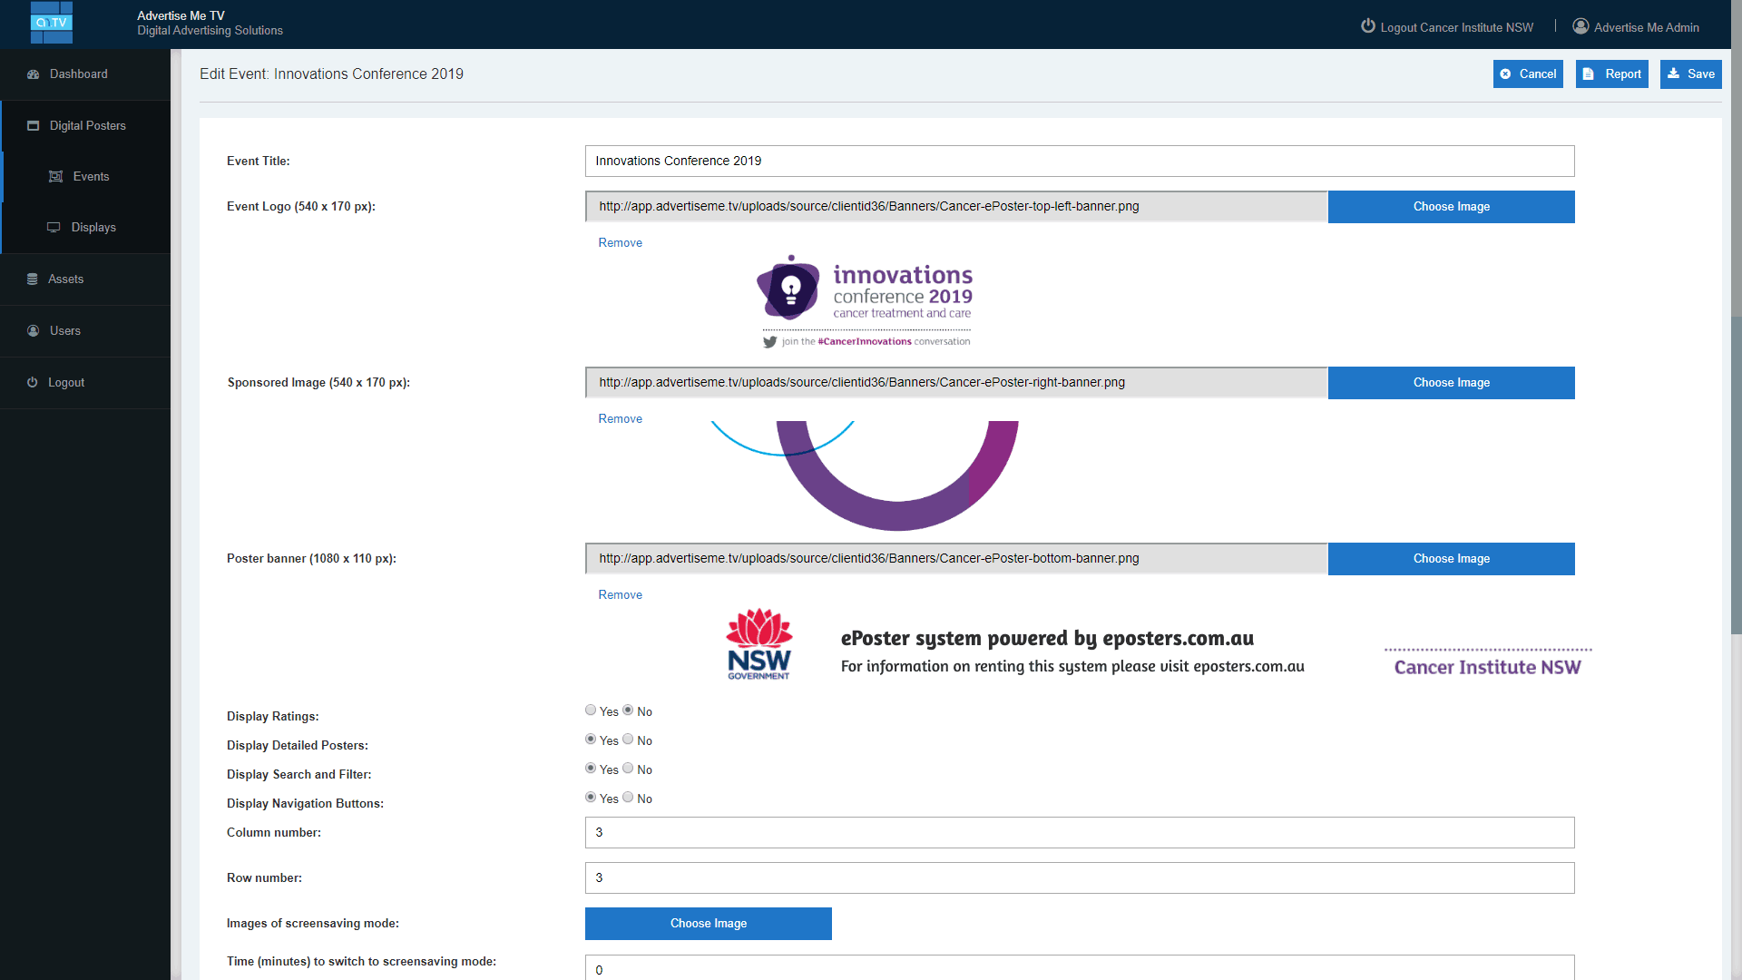This screenshot has width=1742, height=980.
Task: Click Remove link under Sponsored Image
Action: [x=620, y=419]
